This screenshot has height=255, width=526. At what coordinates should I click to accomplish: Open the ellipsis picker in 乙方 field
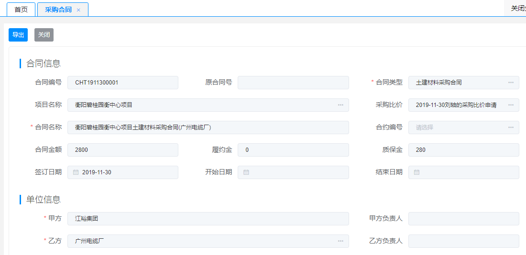click(x=340, y=241)
